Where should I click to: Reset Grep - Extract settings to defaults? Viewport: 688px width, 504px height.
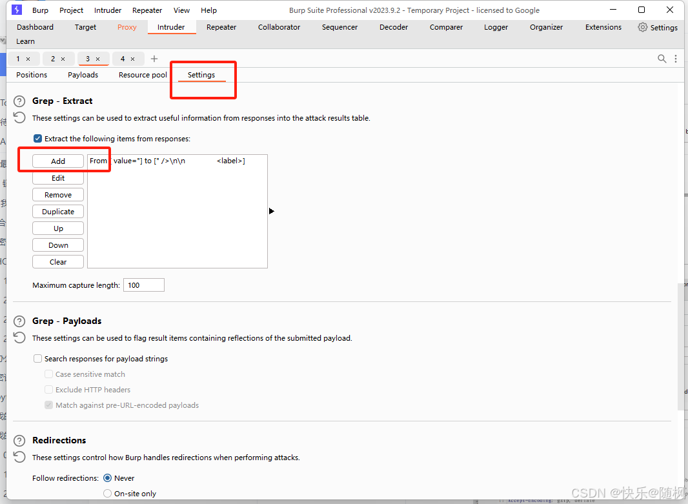click(x=19, y=117)
